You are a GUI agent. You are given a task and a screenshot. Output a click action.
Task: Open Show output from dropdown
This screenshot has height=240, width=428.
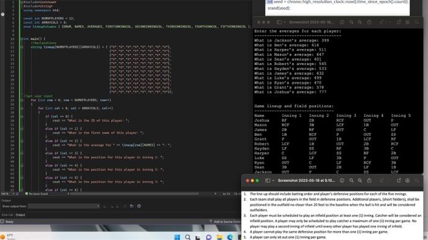pyautogui.click(x=64, y=206)
